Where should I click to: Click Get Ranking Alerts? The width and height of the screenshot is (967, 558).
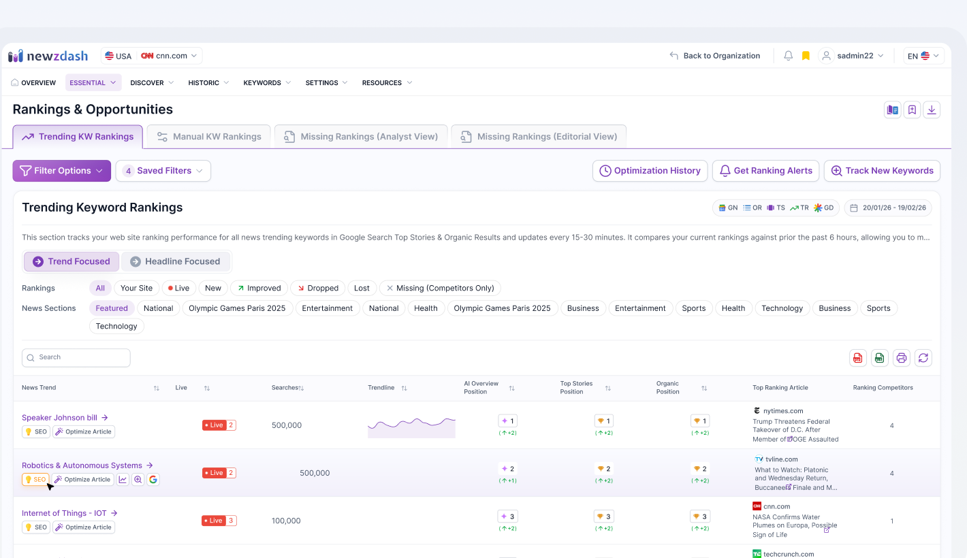pyautogui.click(x=765, y=171)
